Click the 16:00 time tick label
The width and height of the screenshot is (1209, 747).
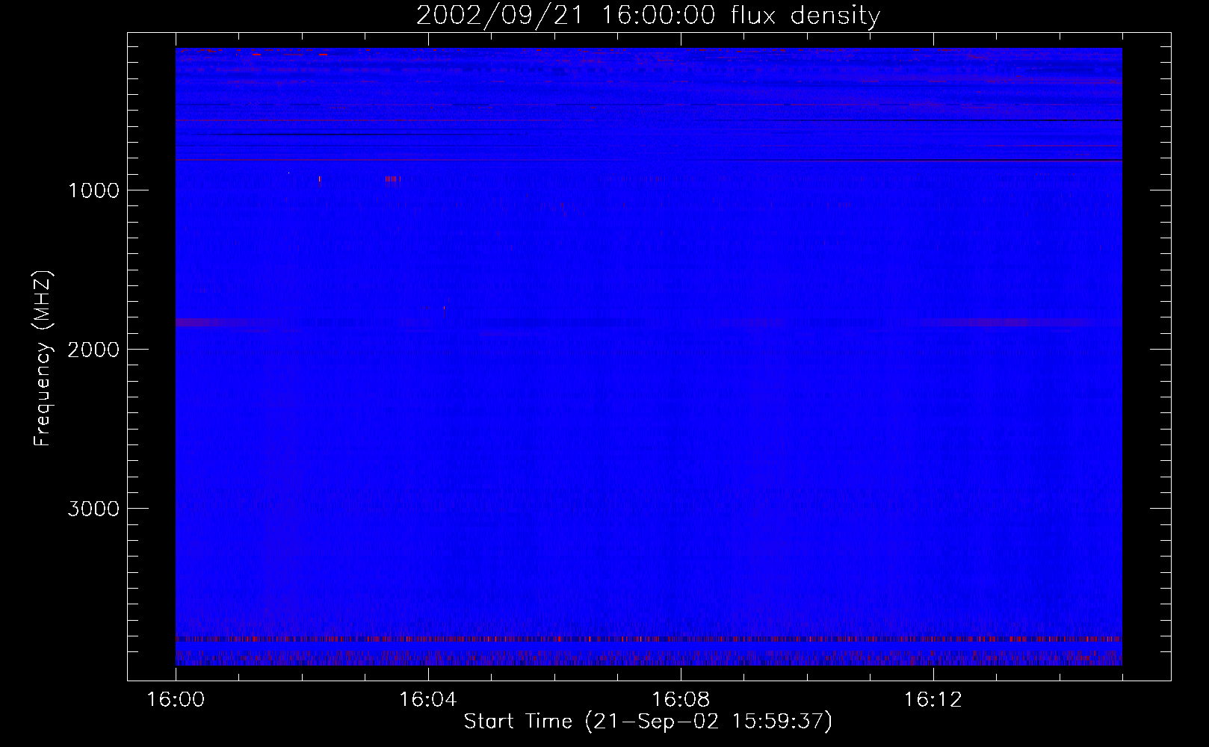(x=176, y=700)
